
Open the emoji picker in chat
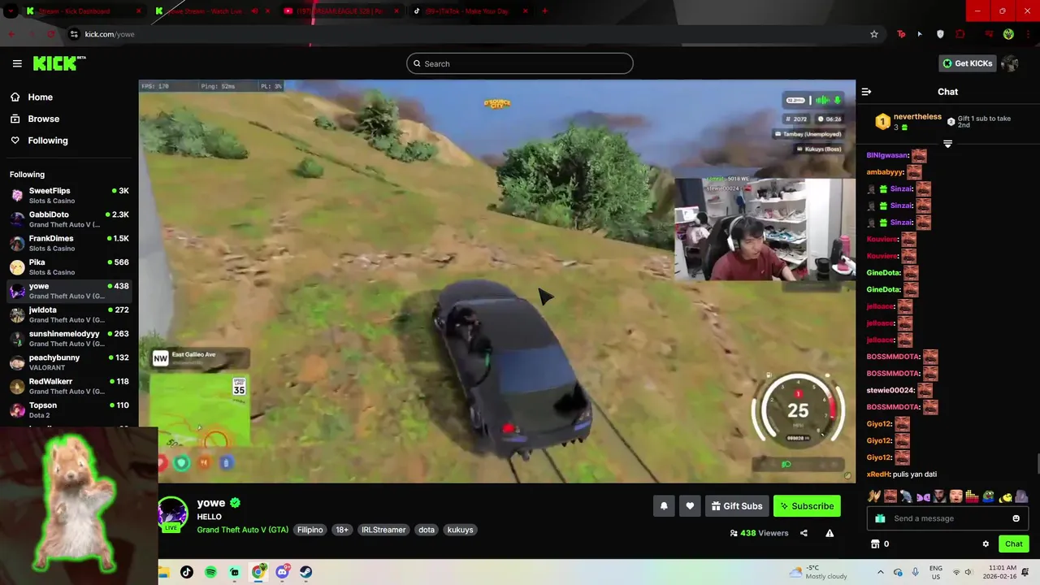(1016, 518)
